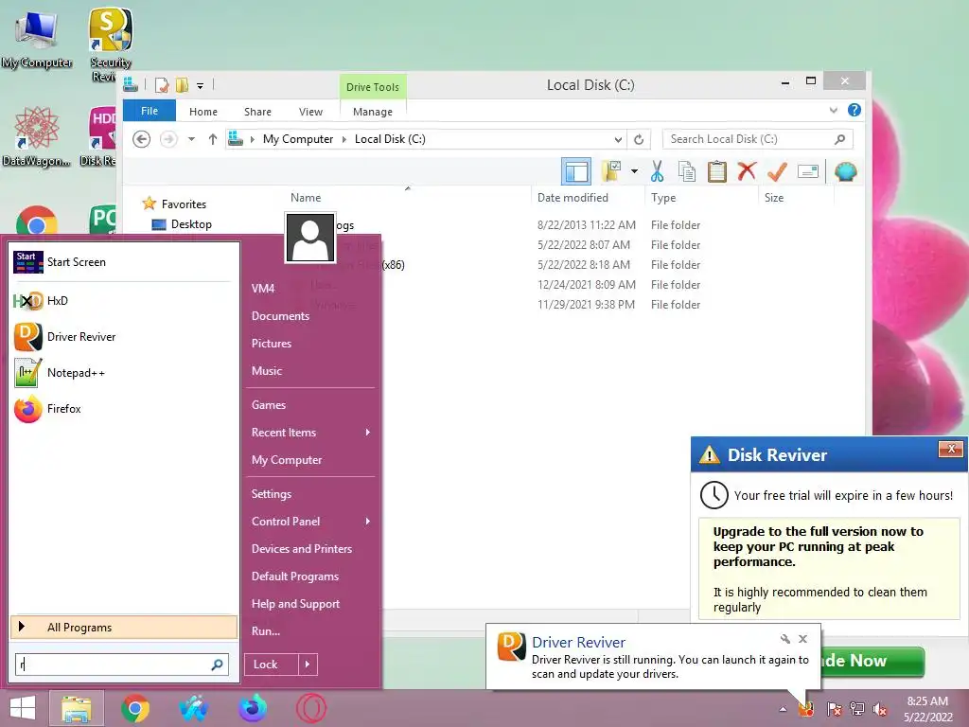Screen dimensions: 969x727
Task: Toggle the navigation pane toolbar button
Action: 576,171
